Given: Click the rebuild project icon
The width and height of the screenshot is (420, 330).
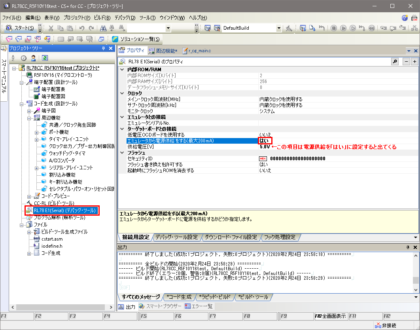Looking at the screenshot, I should pyautogui.click(x=217, y=28).
